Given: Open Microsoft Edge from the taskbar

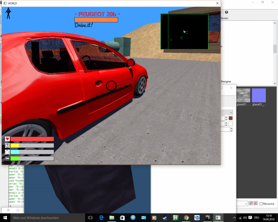Looking at the screenshot, I should (101, 217).
